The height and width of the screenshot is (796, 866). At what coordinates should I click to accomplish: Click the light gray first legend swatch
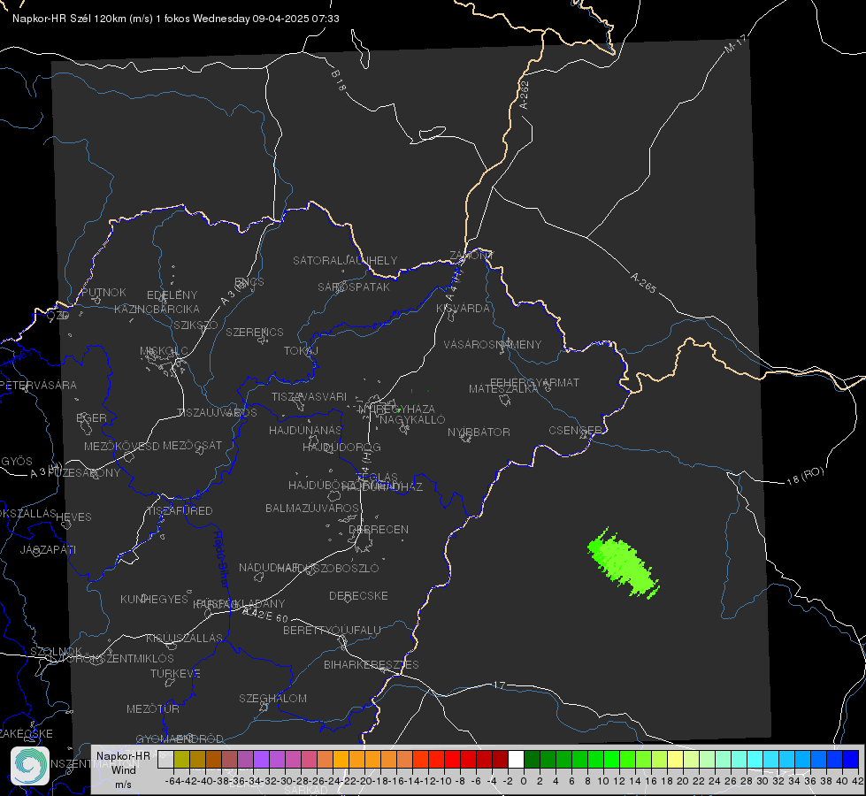point(165,759)
